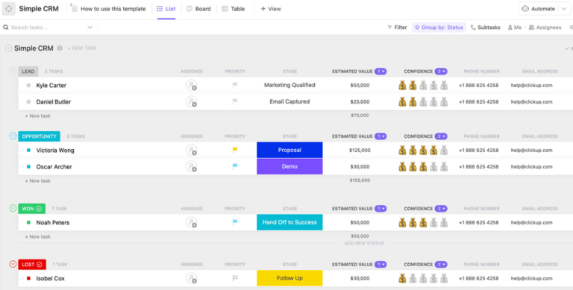The height and width of the screenshot is (290, 573).
Task: Click the Filter button
Action: 397,28
